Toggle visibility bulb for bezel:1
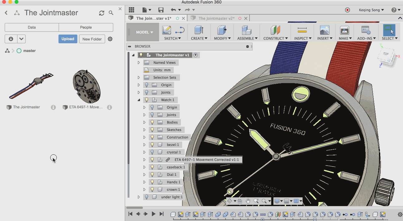This screenshot has width=403, height=221. pyautogui.click(x=152, y=145)
